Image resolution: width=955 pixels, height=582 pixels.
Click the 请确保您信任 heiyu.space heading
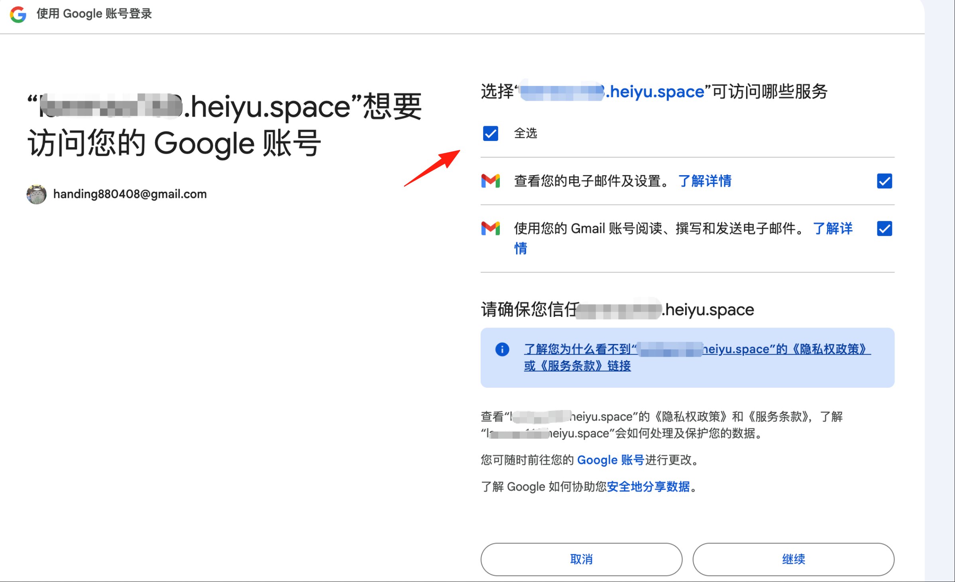(x=617, y=310)
